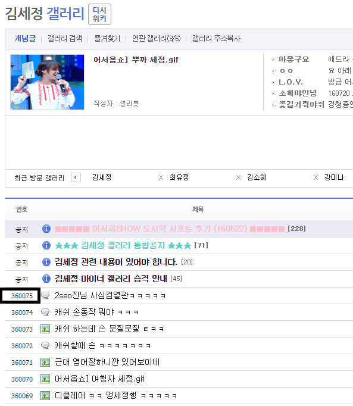Open the 김세정 갤러리 title link
Viewport: 353px width, 406px height.
(45, 14)
